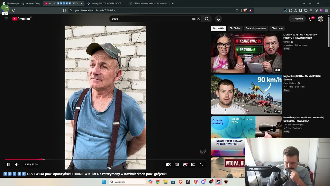Open 'Najbardziej BRUTALNY WYŚCIG Na Świecie' title
The image size is (330, 186).
click(302, 78)
